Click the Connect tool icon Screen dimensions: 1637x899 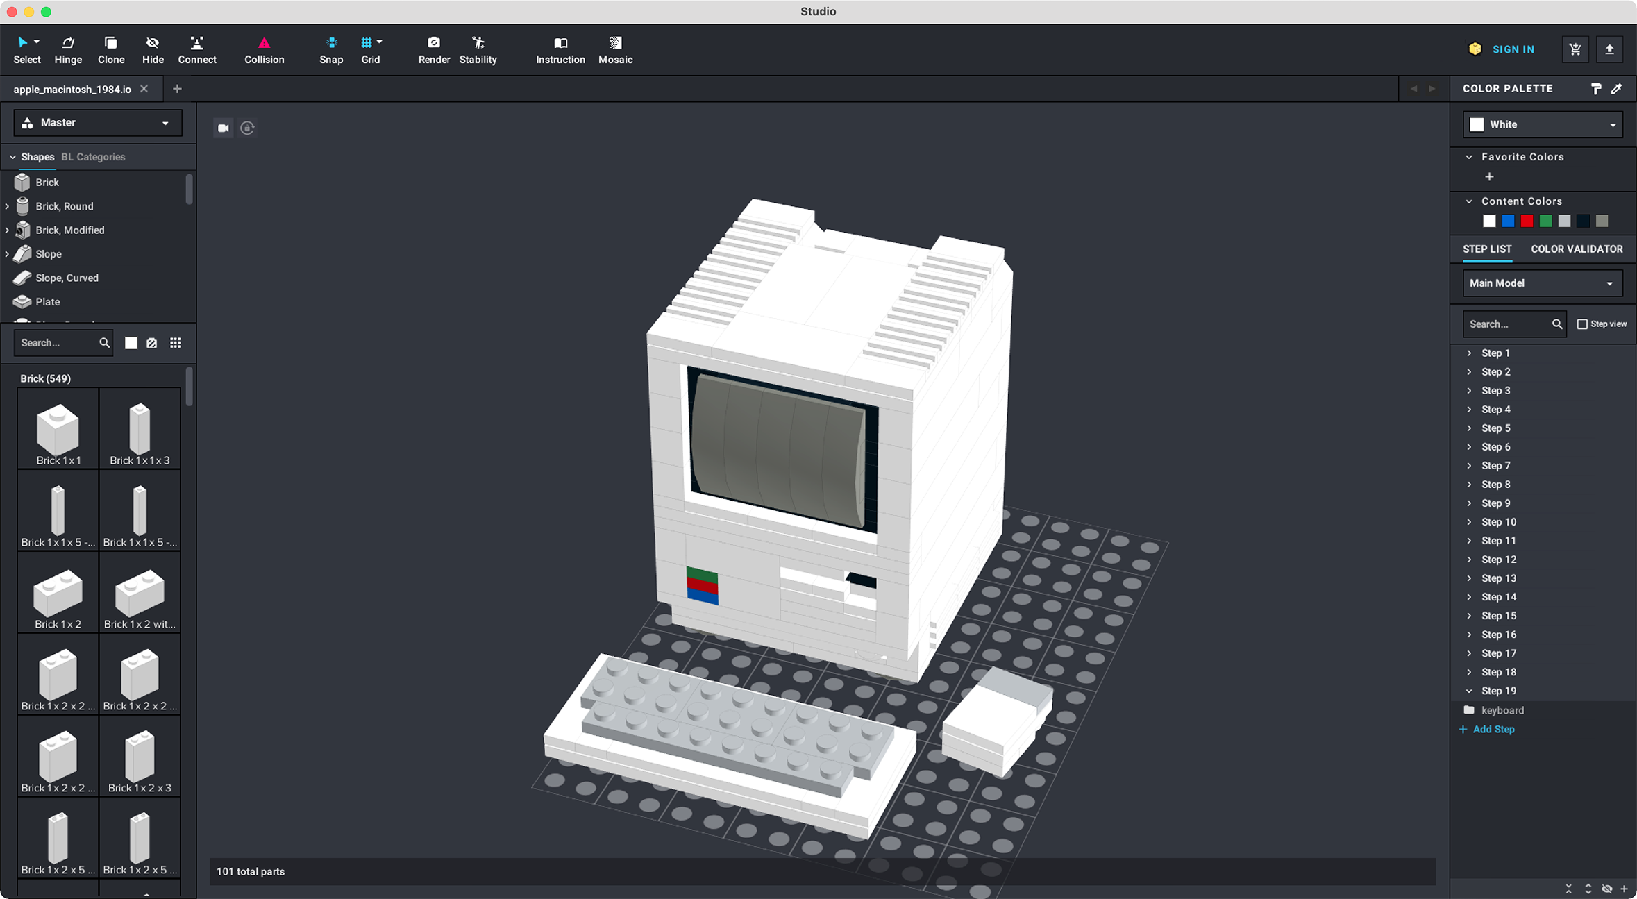[197, 43]
